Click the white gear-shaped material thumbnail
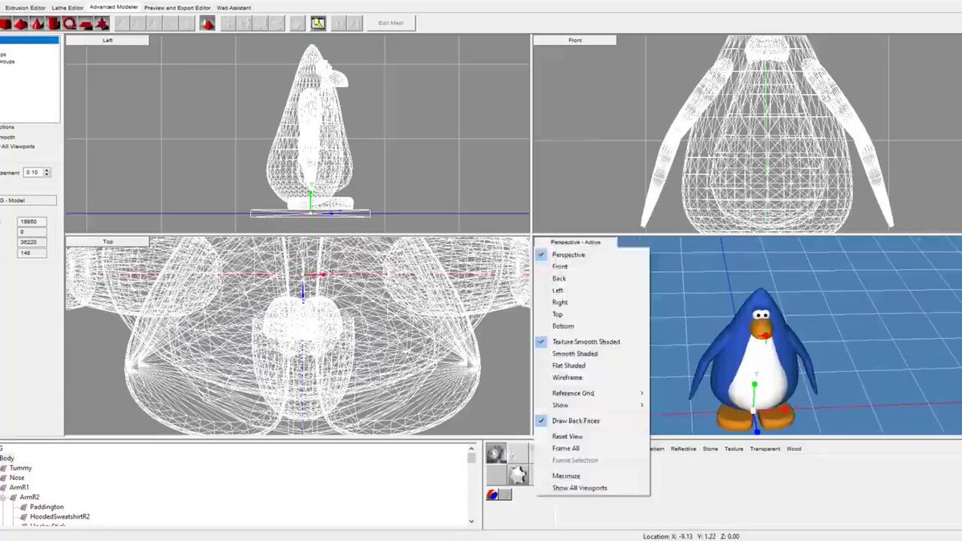The height and width of the screenshot is (541, 962). click(x=518, y=475)
